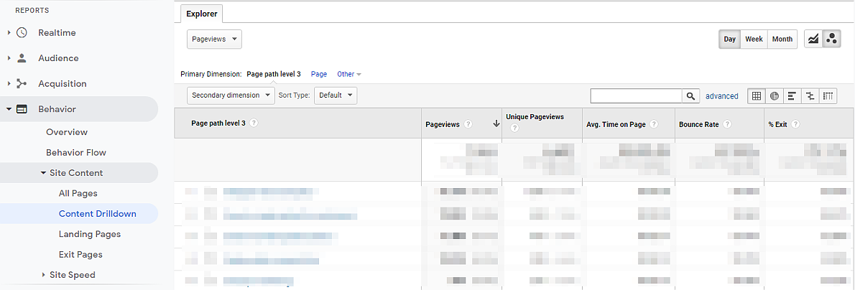Image resolution: width=855 pixels, height=290 pixels.
Task: Switch primary dimension to Page
Action: point(319,74)
